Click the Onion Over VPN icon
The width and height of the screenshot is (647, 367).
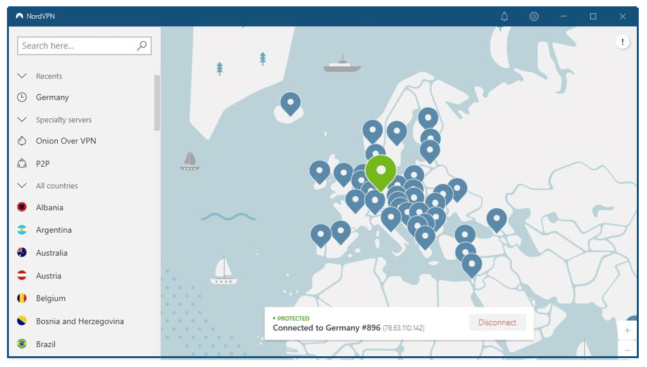point(22,141)
